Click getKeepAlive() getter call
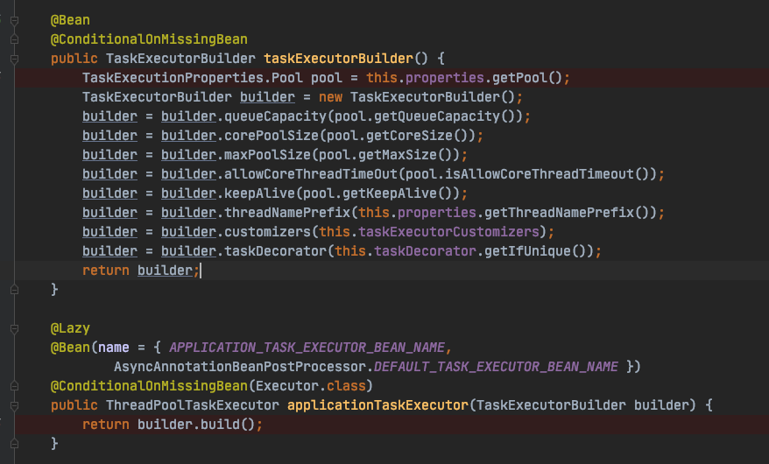769x464 pixels. point(398,193)
